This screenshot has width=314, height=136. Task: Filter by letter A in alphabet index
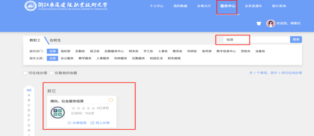[29, 95]
